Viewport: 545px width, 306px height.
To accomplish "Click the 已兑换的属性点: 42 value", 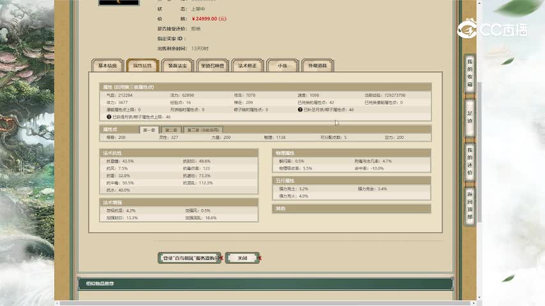I will click(316, 103).
